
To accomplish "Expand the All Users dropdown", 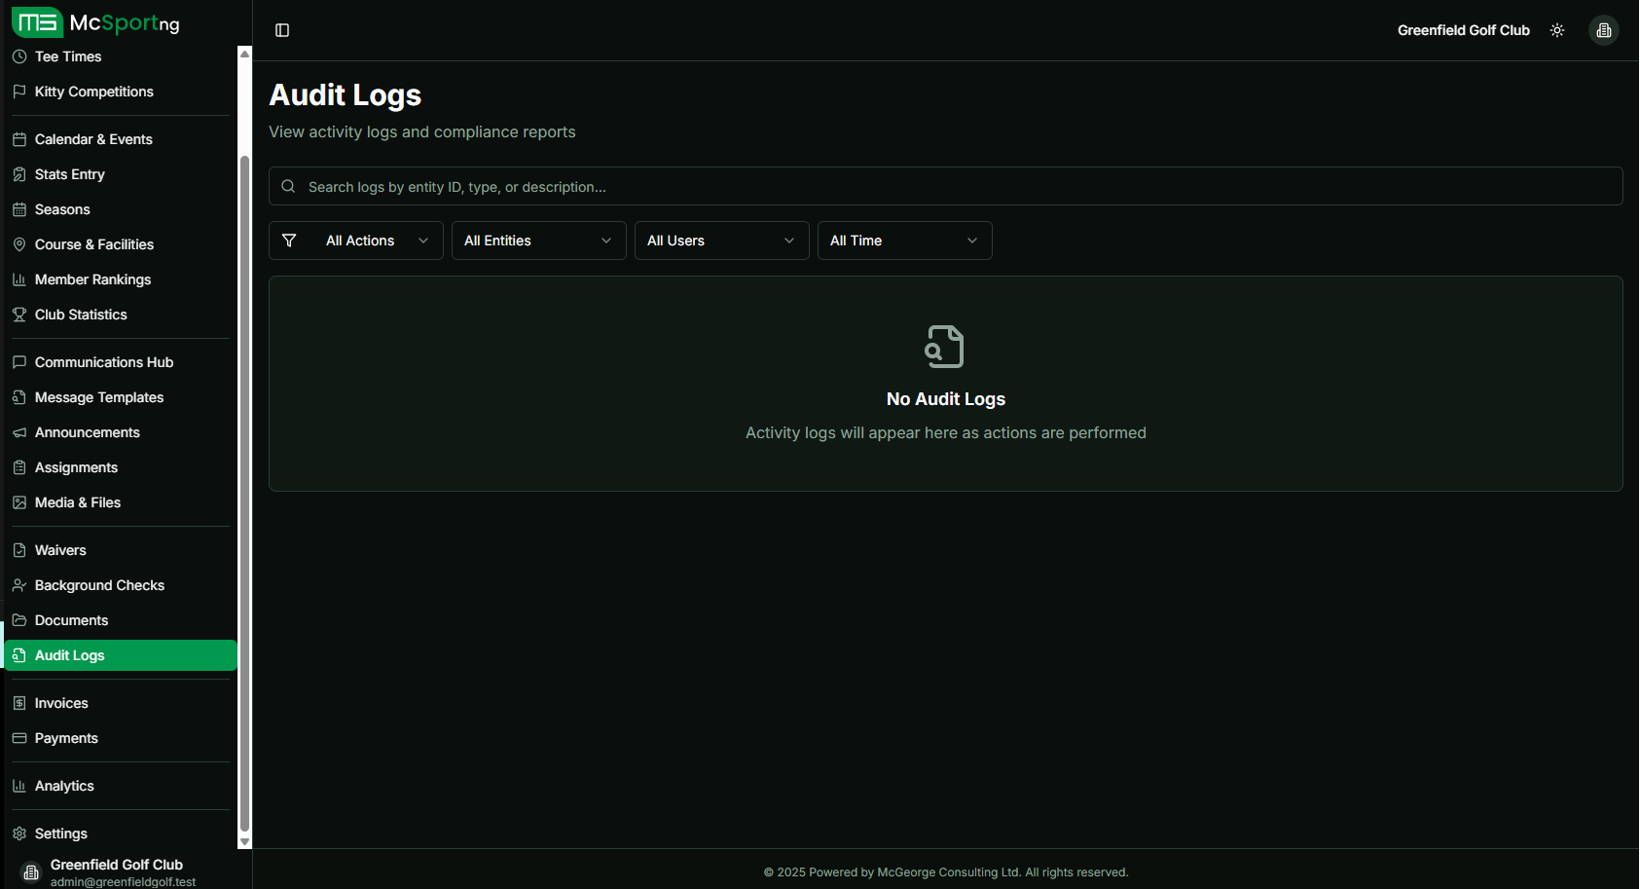I will [x=721, y=241].
